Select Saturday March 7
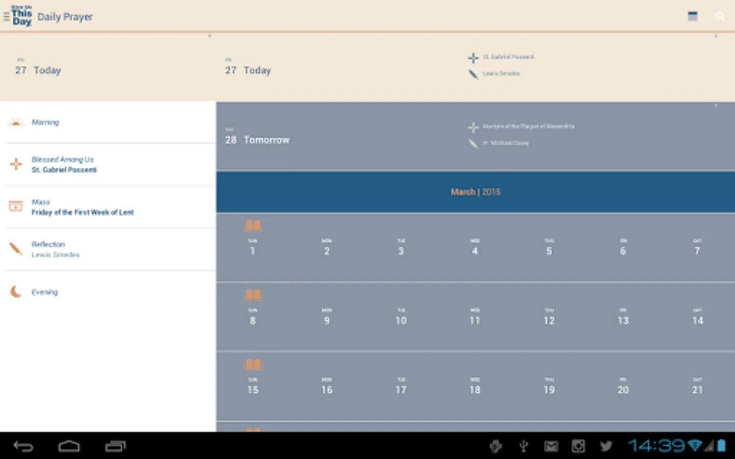The width and height of the screenshot is (735, 459). click(697, 247)
